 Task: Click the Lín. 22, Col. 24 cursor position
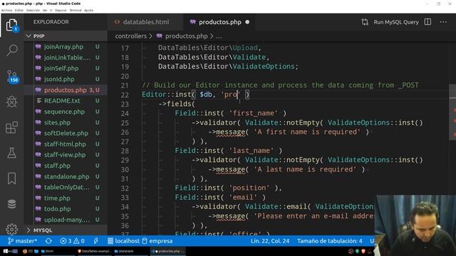coord(270,241)
